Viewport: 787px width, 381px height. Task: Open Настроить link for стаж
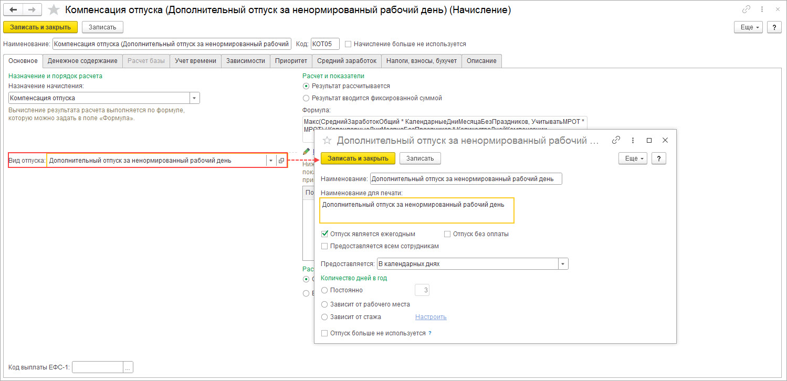(x=431, y=317)
